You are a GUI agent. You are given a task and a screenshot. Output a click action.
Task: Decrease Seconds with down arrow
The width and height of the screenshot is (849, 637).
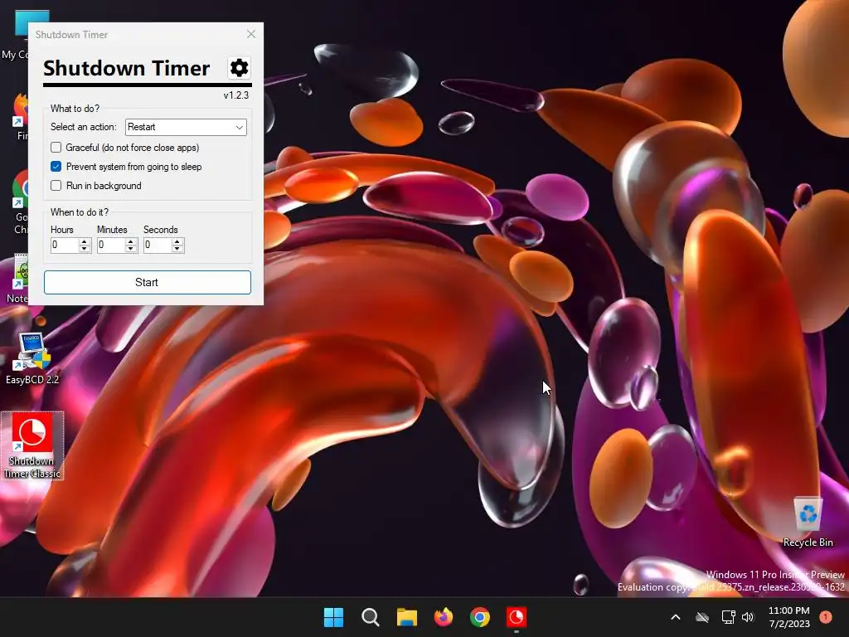point(177,249)
